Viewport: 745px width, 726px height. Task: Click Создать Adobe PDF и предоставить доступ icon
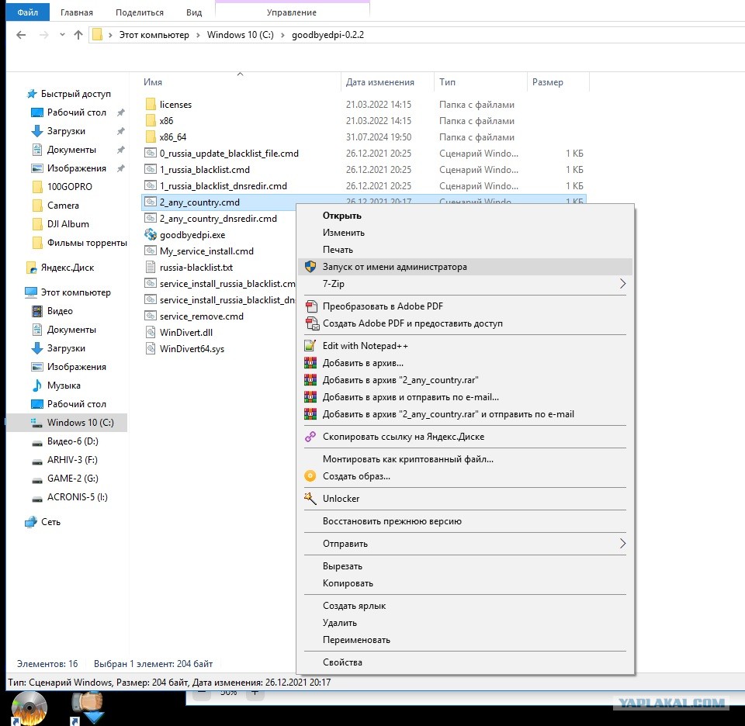(312, 323)
